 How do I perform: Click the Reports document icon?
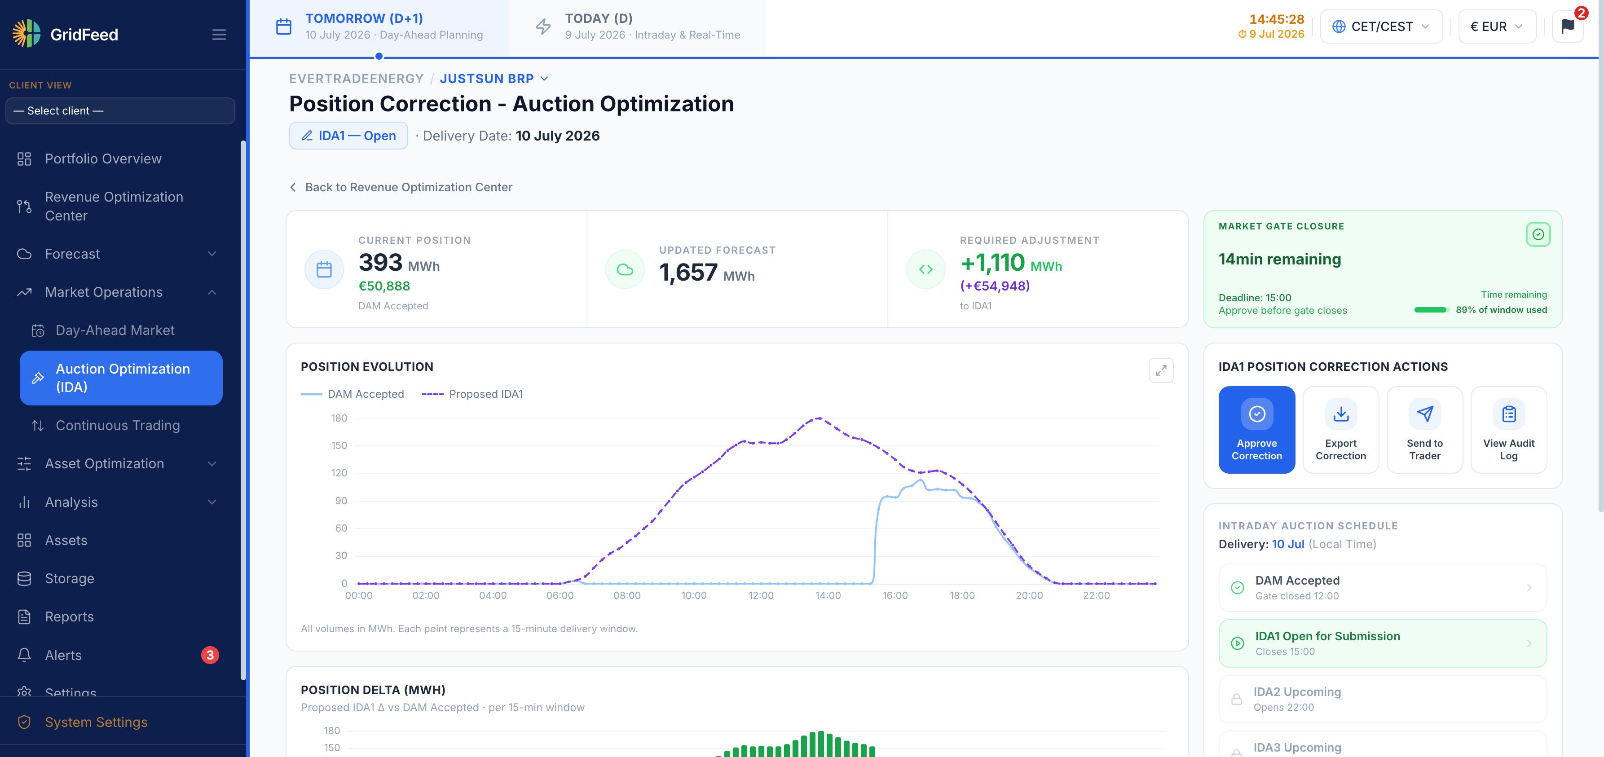24,617
